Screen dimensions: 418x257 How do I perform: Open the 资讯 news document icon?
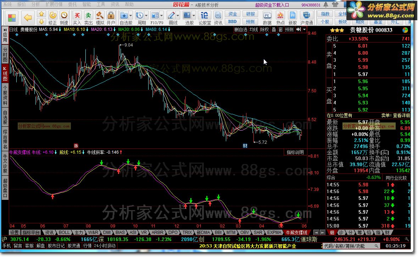(218, 18)
